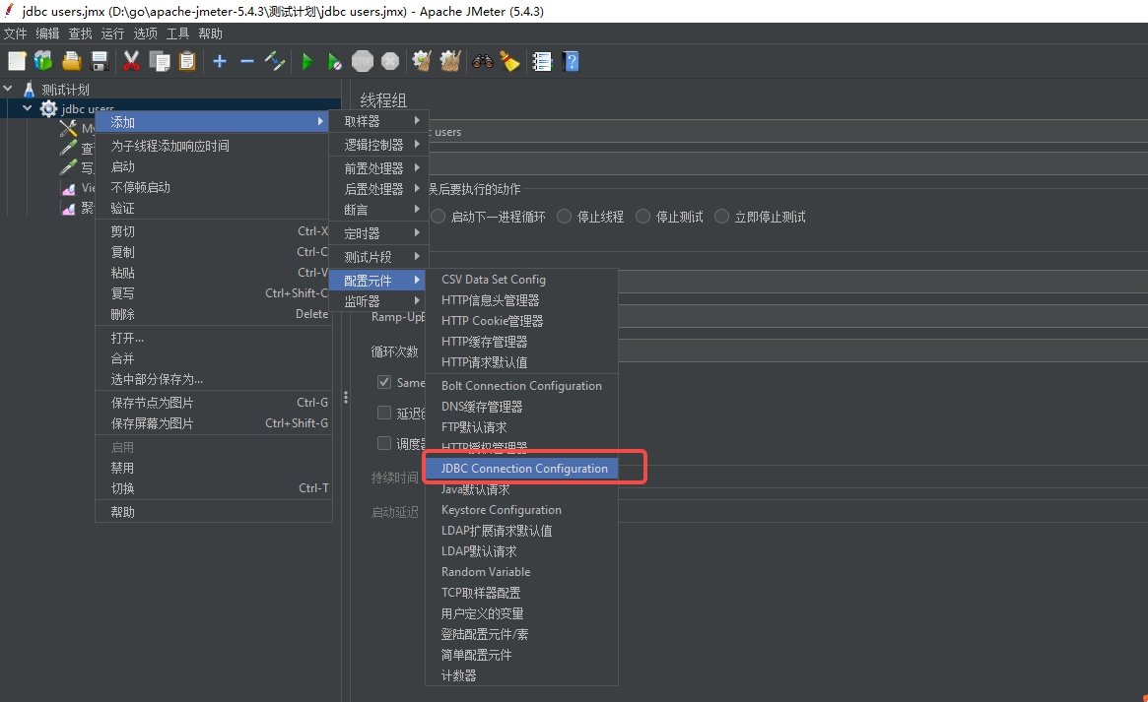Click 不停顿启动 in context menu

214,187
